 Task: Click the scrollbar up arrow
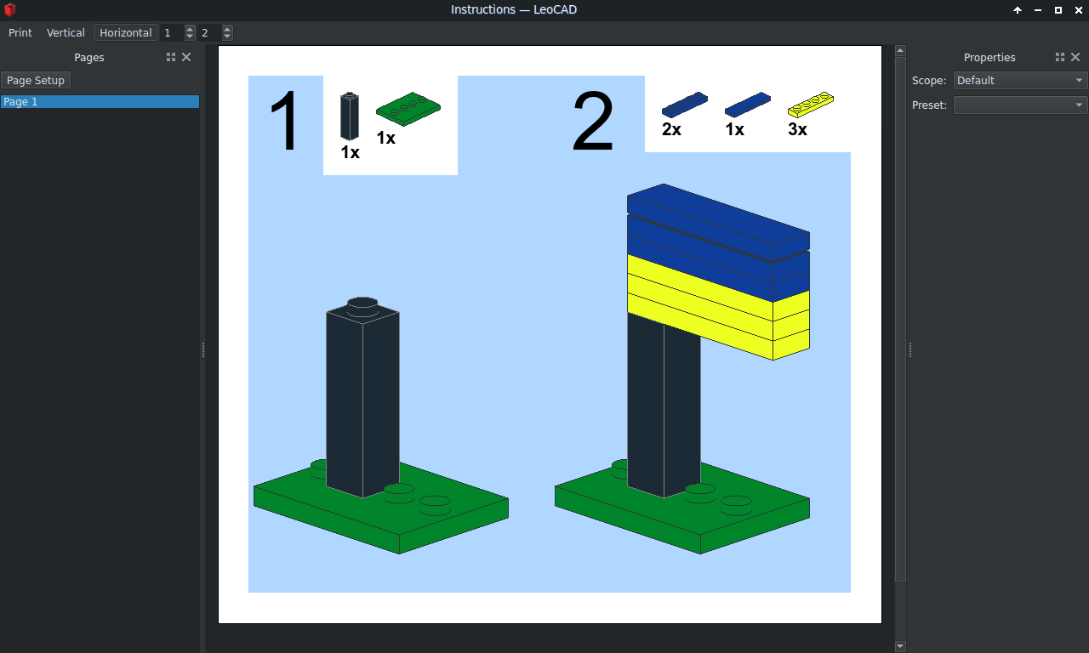[x=900, y=50]
